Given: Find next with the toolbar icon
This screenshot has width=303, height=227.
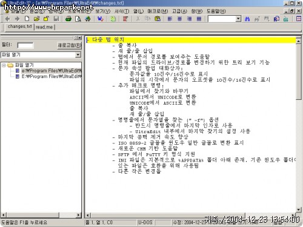Looking at the screenshot, I should pyautogui.click(x=267, y=19).
